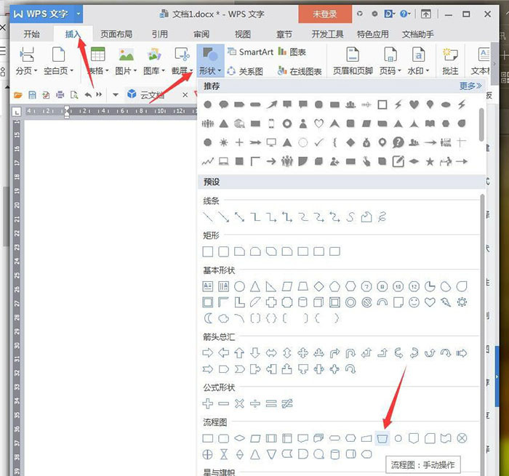Click the preset shapes panel scrollbar
This screenshot has width=509, height=476.
(x=483, y=334)
